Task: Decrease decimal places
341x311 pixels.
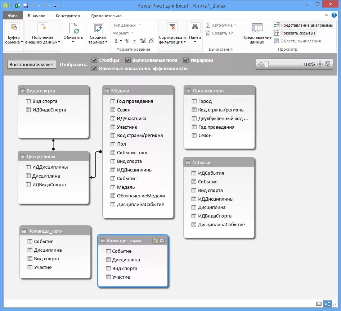Action: (151, 41)
